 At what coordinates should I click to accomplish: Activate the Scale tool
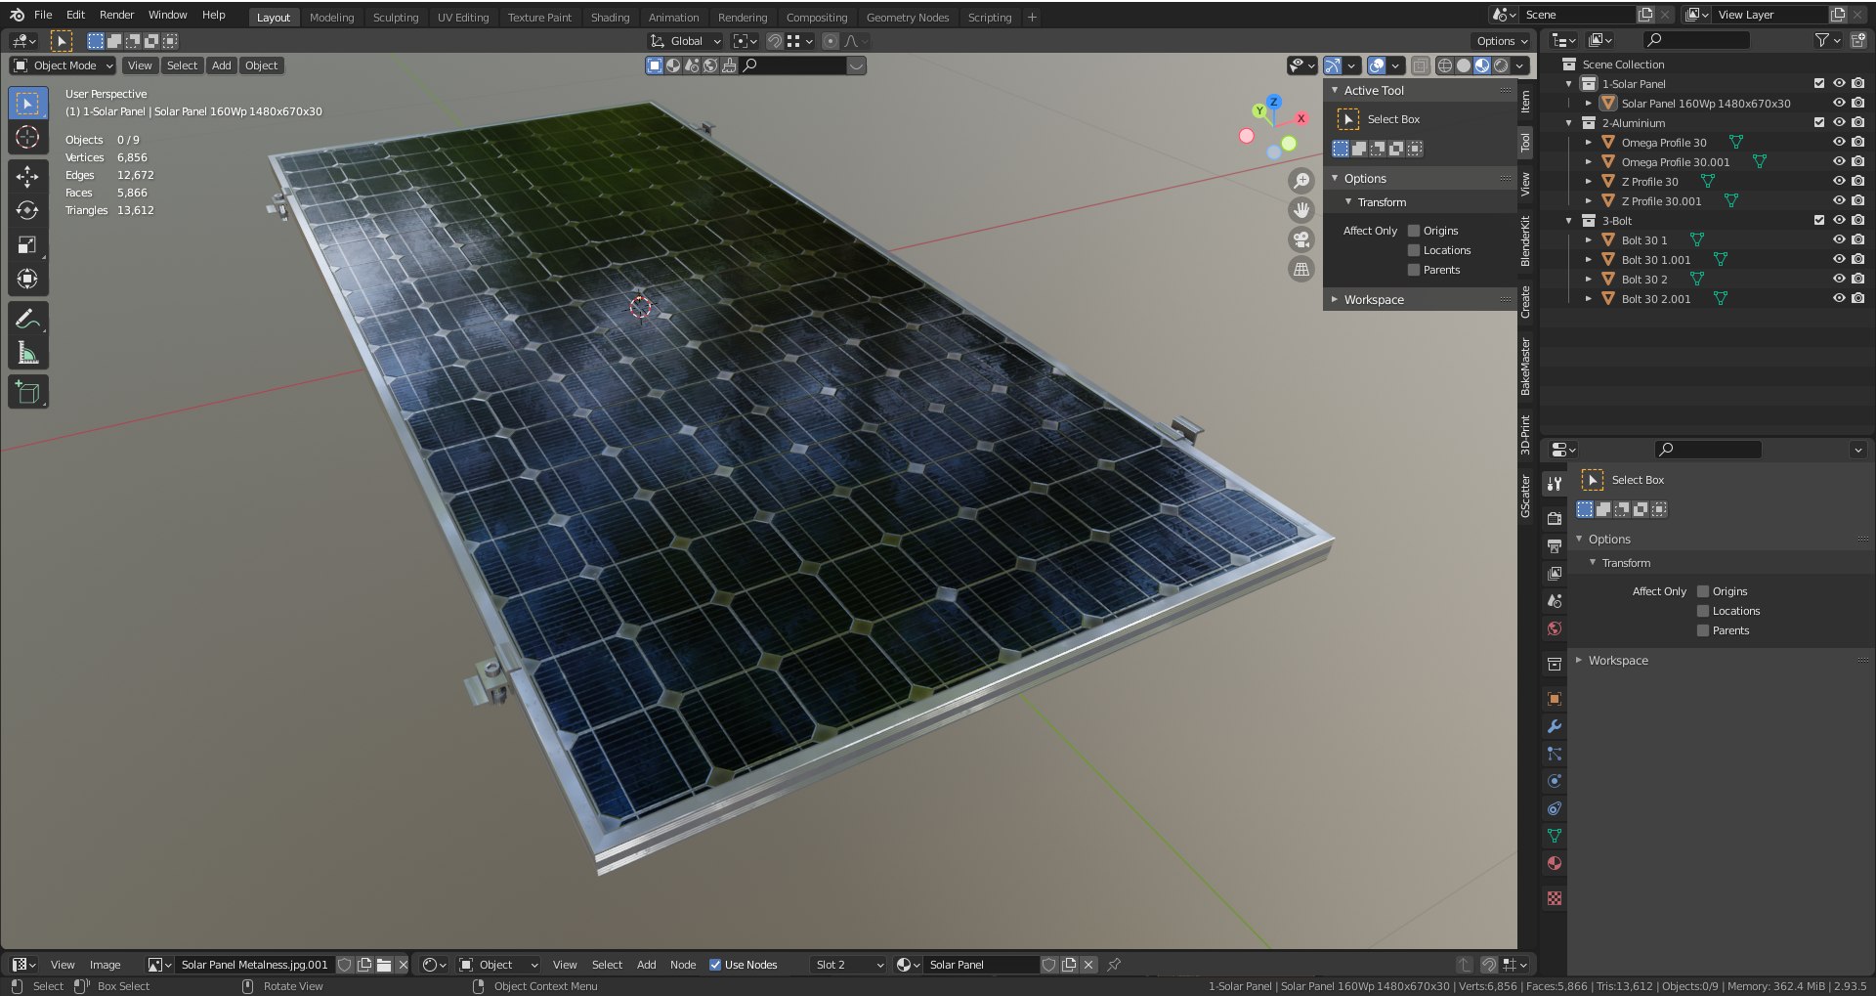pyautogui.click(x=27, y=244)
